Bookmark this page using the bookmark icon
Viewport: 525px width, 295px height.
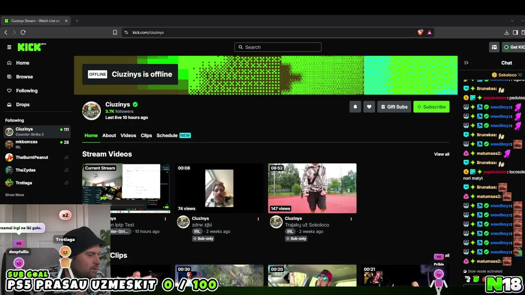[115, 32]
